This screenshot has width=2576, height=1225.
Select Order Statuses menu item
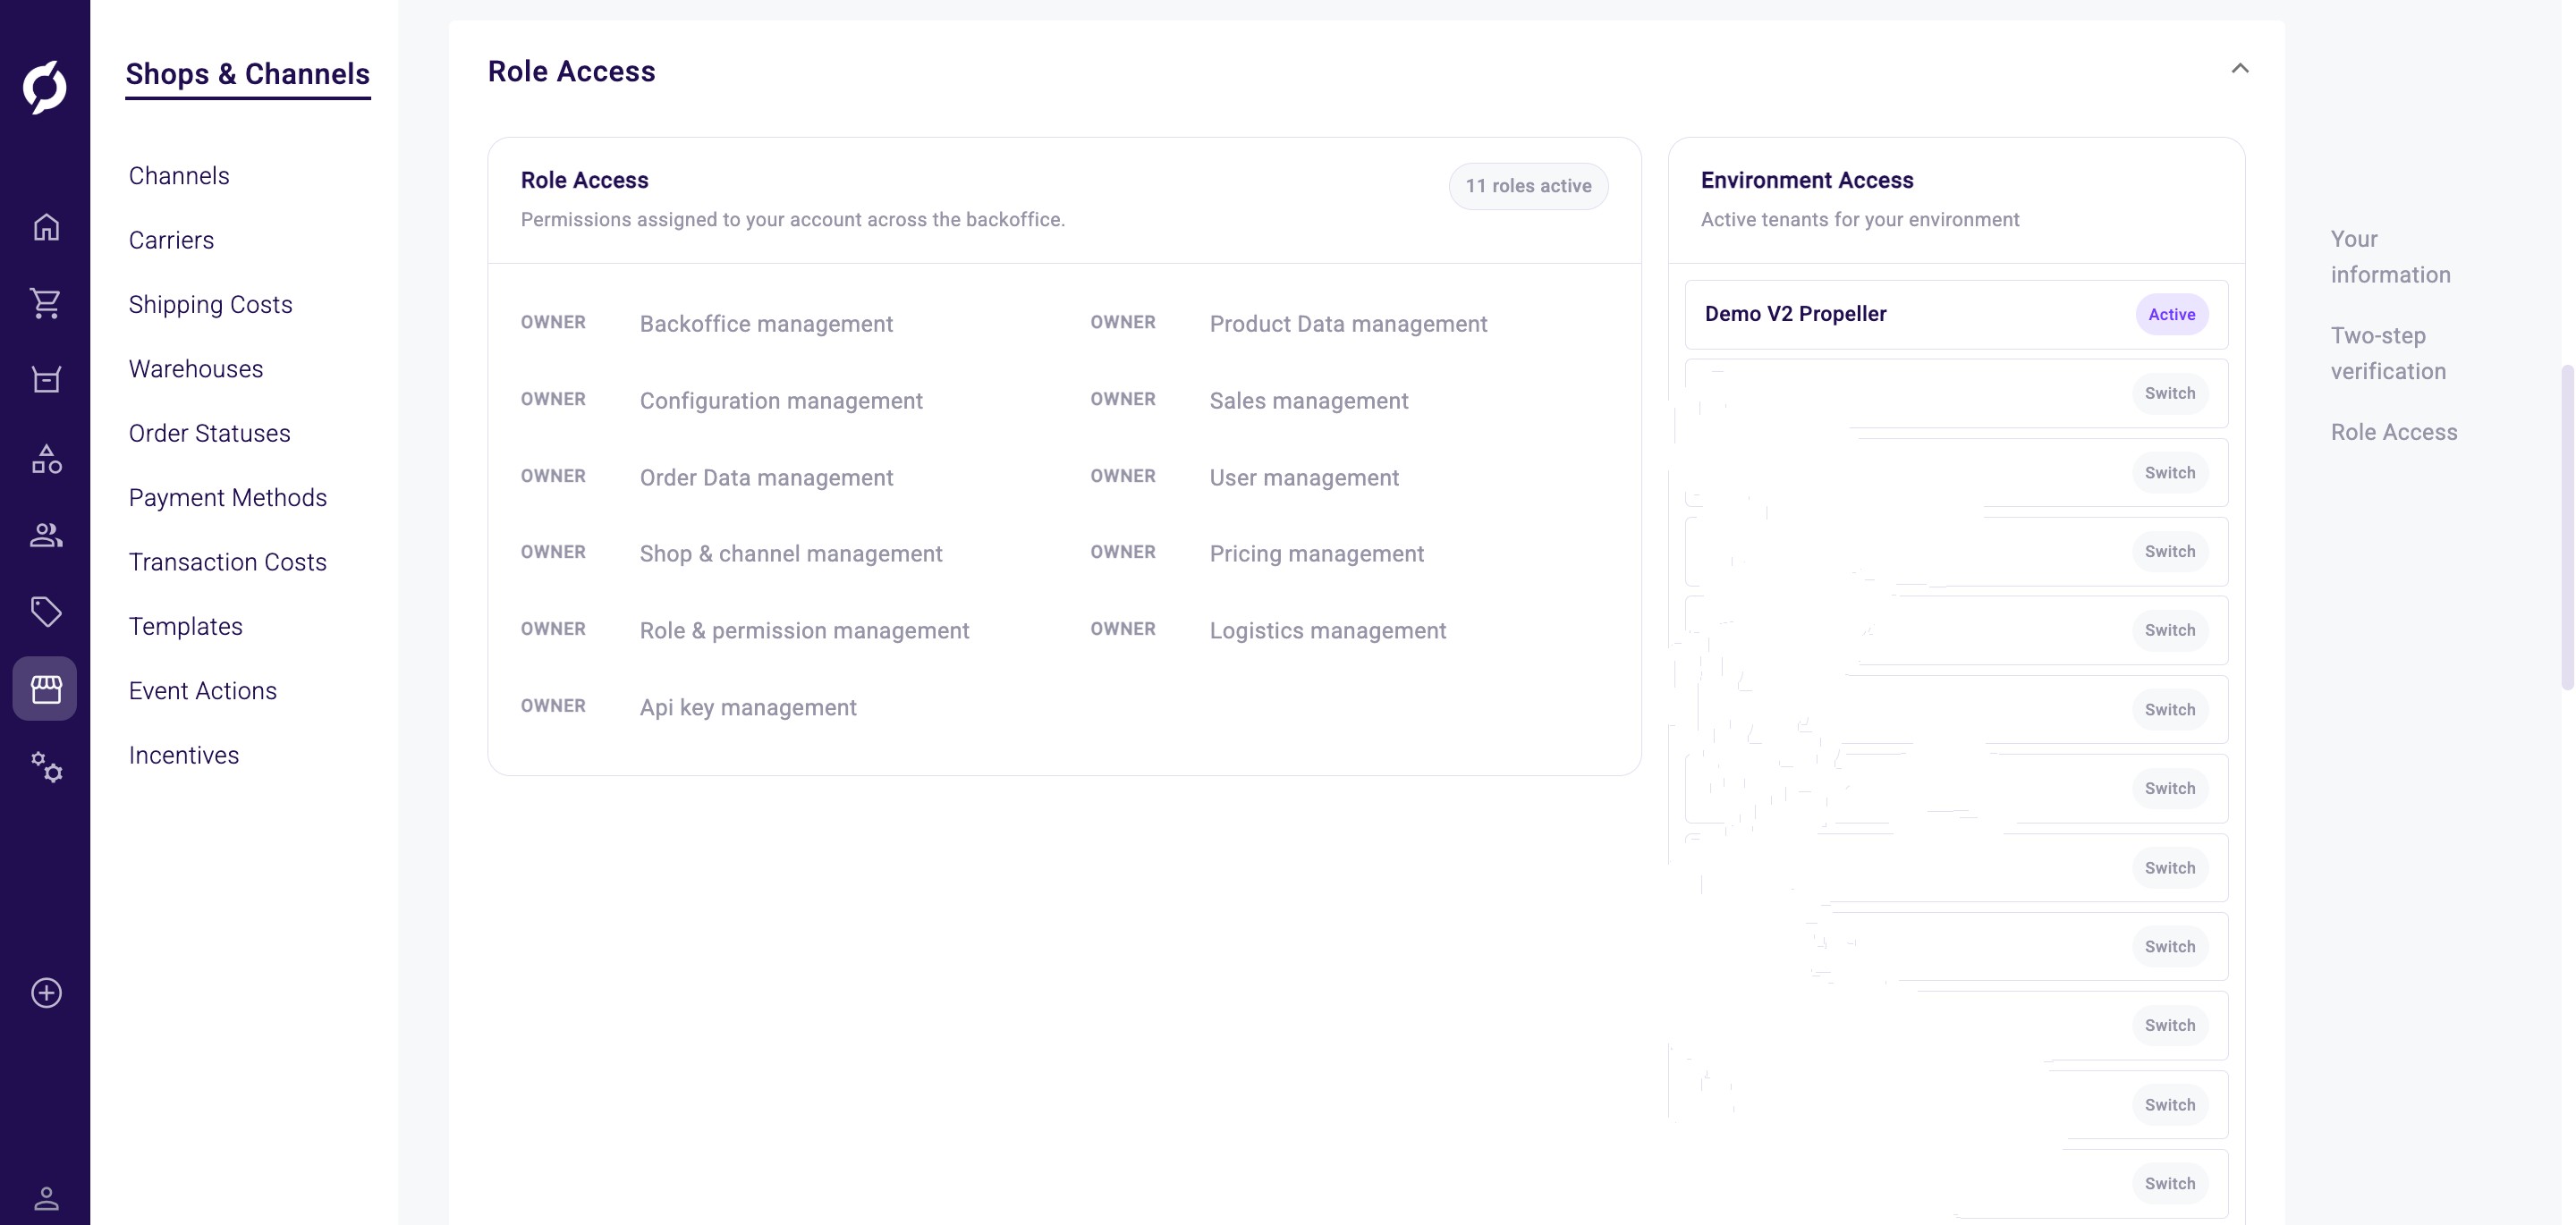tap(210, 434)
